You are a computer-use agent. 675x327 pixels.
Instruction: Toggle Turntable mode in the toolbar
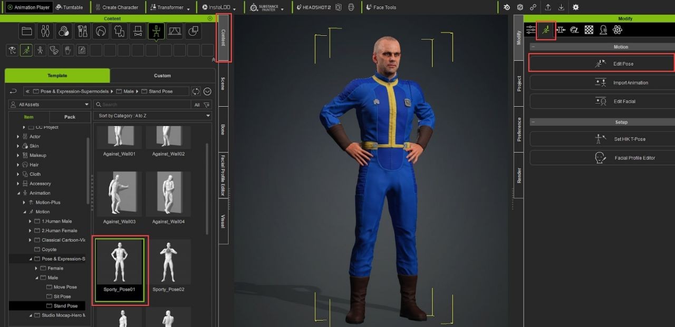point(69,7)
